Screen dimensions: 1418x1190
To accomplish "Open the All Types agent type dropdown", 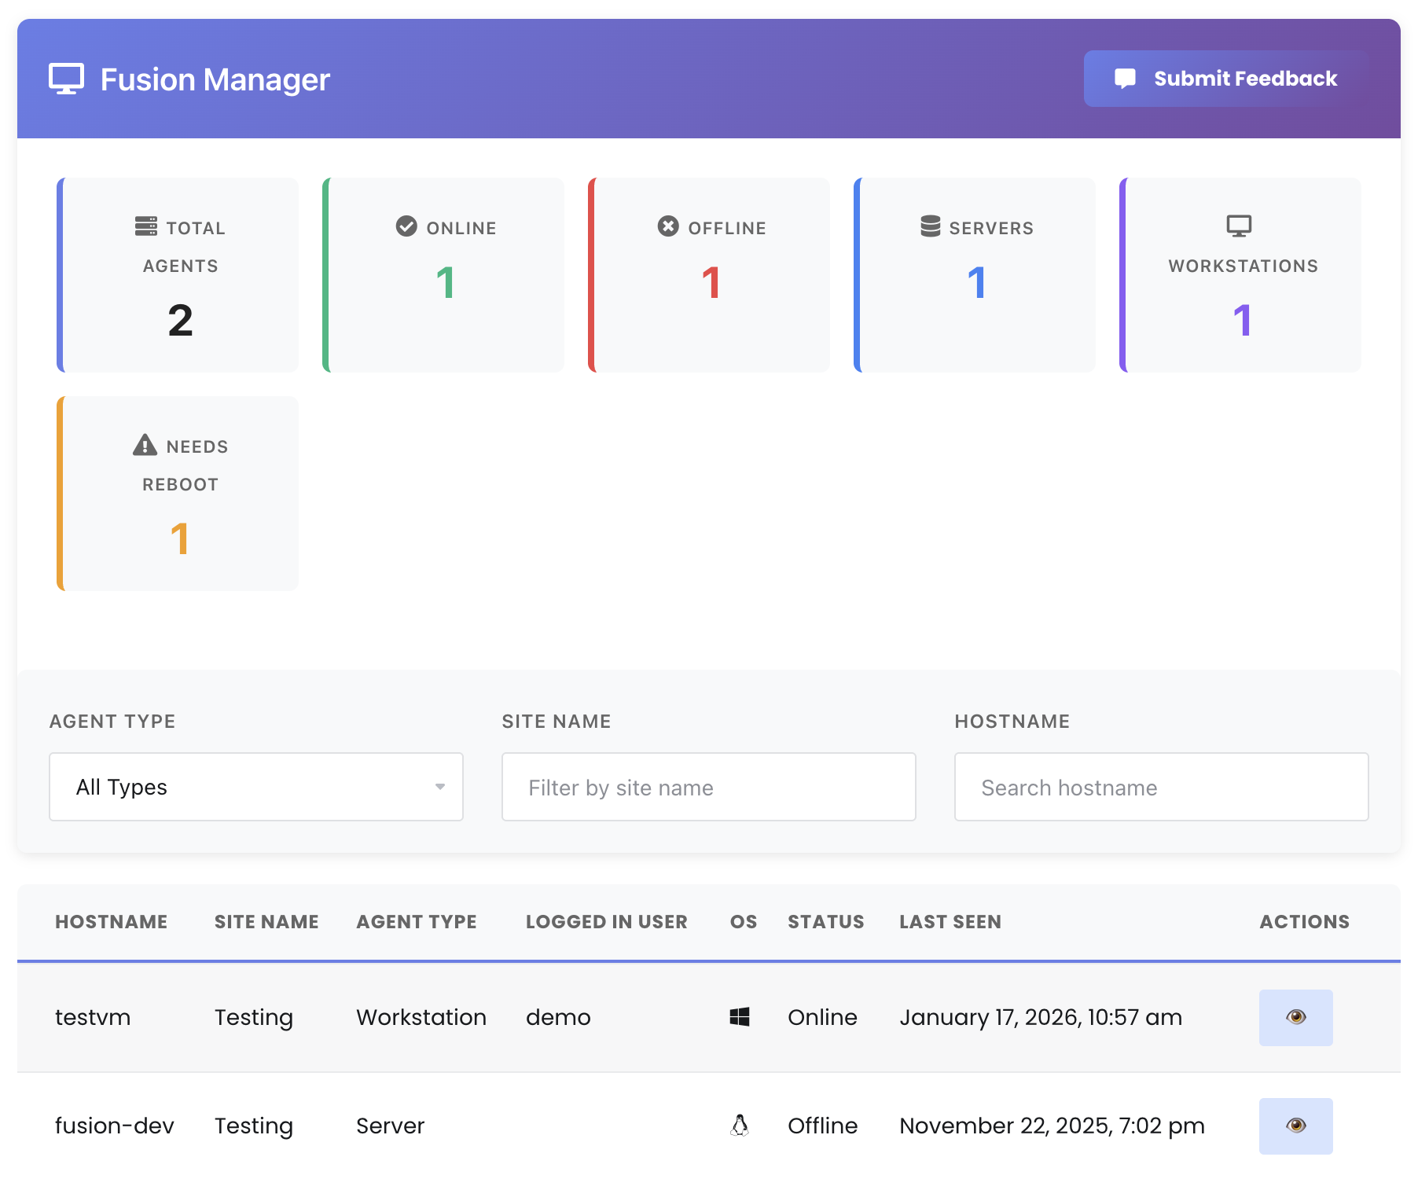I will tap(256, 787).
